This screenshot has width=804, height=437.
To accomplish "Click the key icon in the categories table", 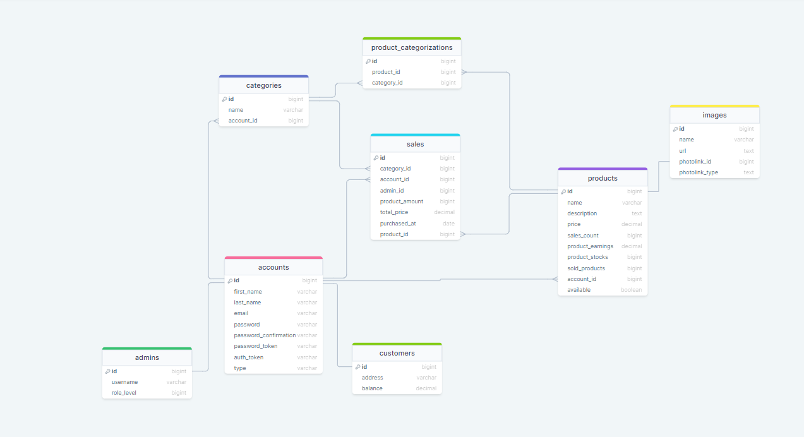I will point(225,99).
